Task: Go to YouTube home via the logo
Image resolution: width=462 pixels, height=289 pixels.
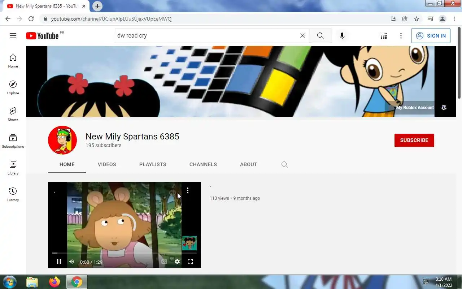Action: coord(42,35)
